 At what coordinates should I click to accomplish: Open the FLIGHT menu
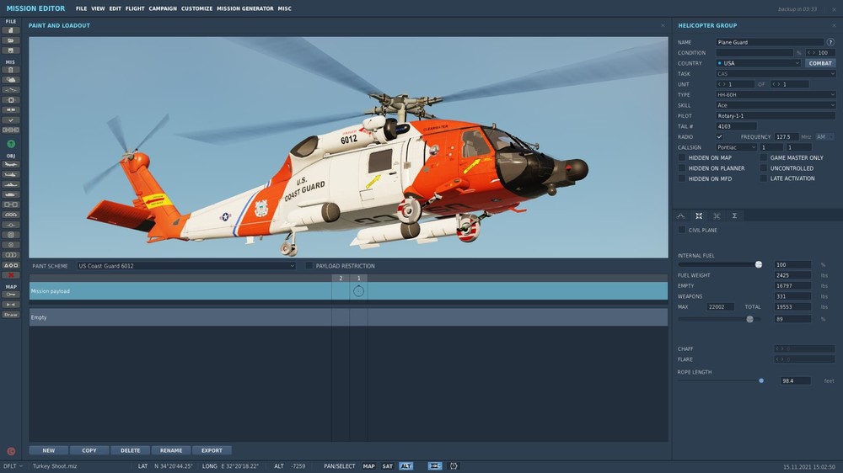point(135,8)
